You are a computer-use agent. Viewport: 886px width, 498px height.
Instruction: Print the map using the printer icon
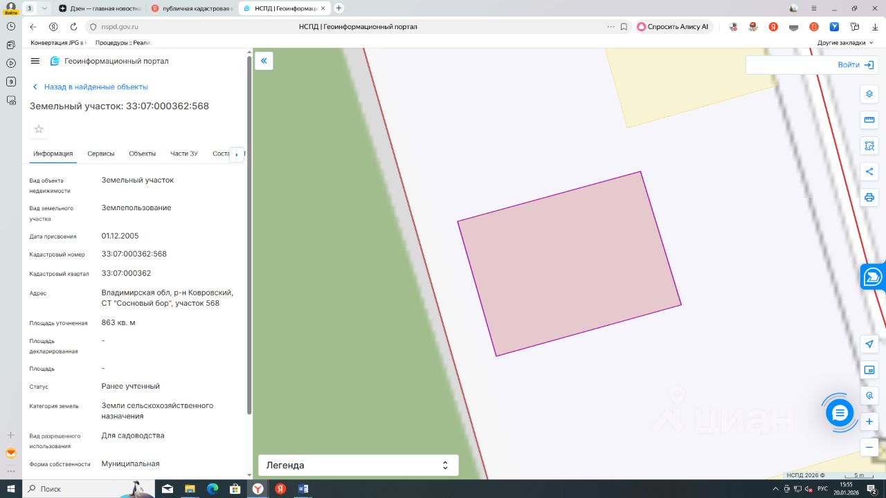click(x=869, y=197)
